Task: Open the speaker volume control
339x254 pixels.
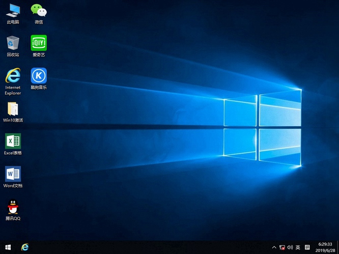Action: [290, 248]
